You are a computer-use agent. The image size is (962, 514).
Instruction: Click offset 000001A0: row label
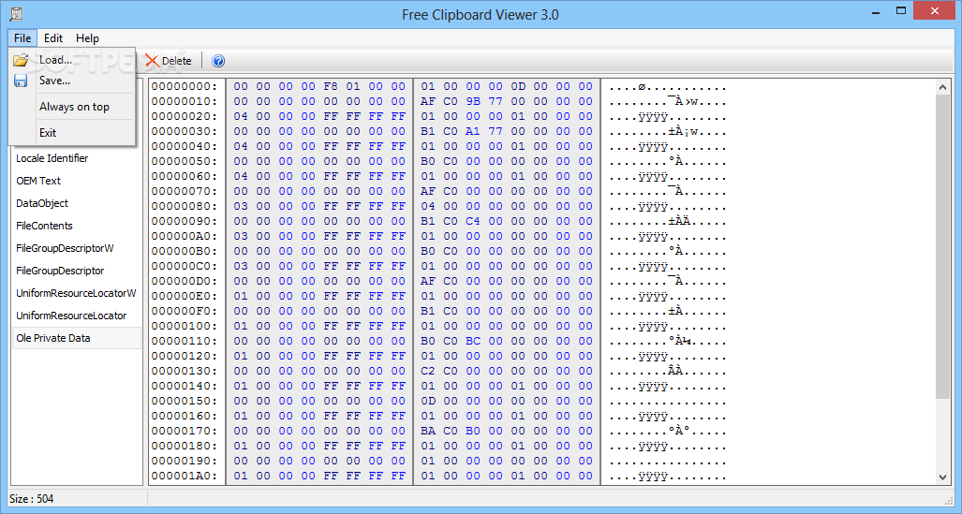tap(185, 476)
